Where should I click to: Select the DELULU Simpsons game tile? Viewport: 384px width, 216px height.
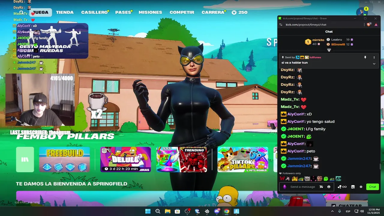[126, 159]
